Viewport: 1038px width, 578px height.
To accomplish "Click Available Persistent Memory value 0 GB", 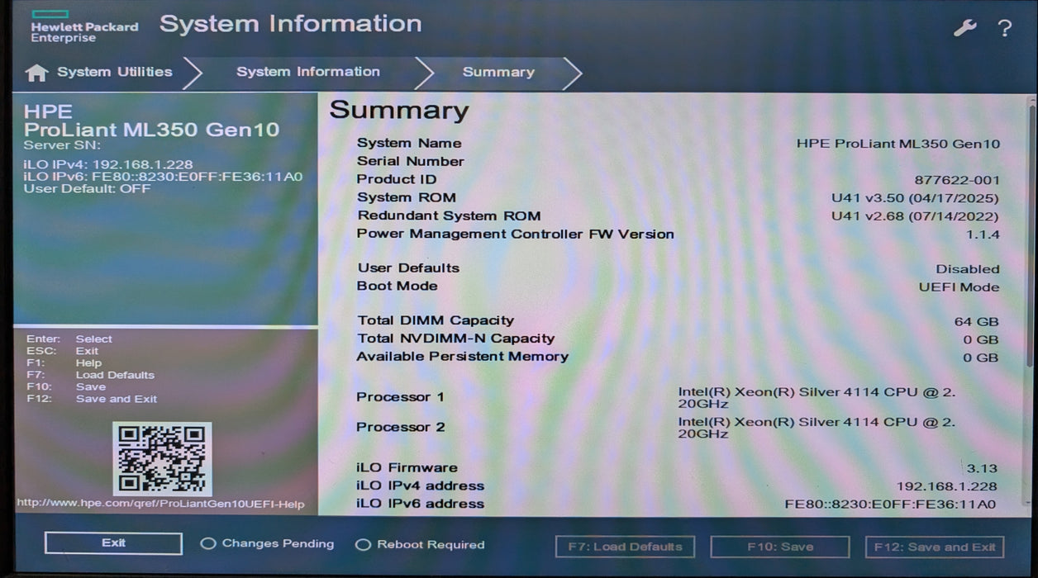I will point(981,358).
